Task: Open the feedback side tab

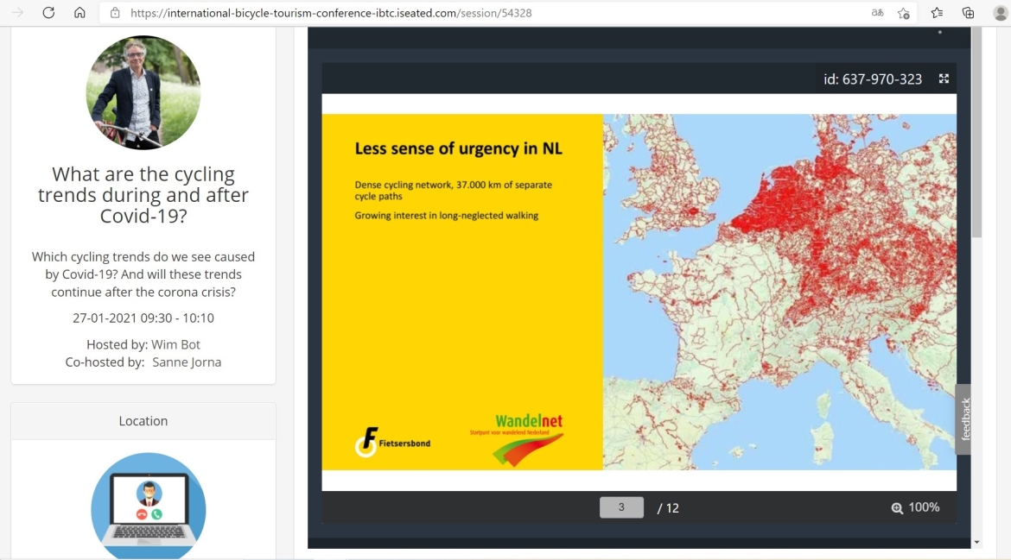Action: (964, 419)
